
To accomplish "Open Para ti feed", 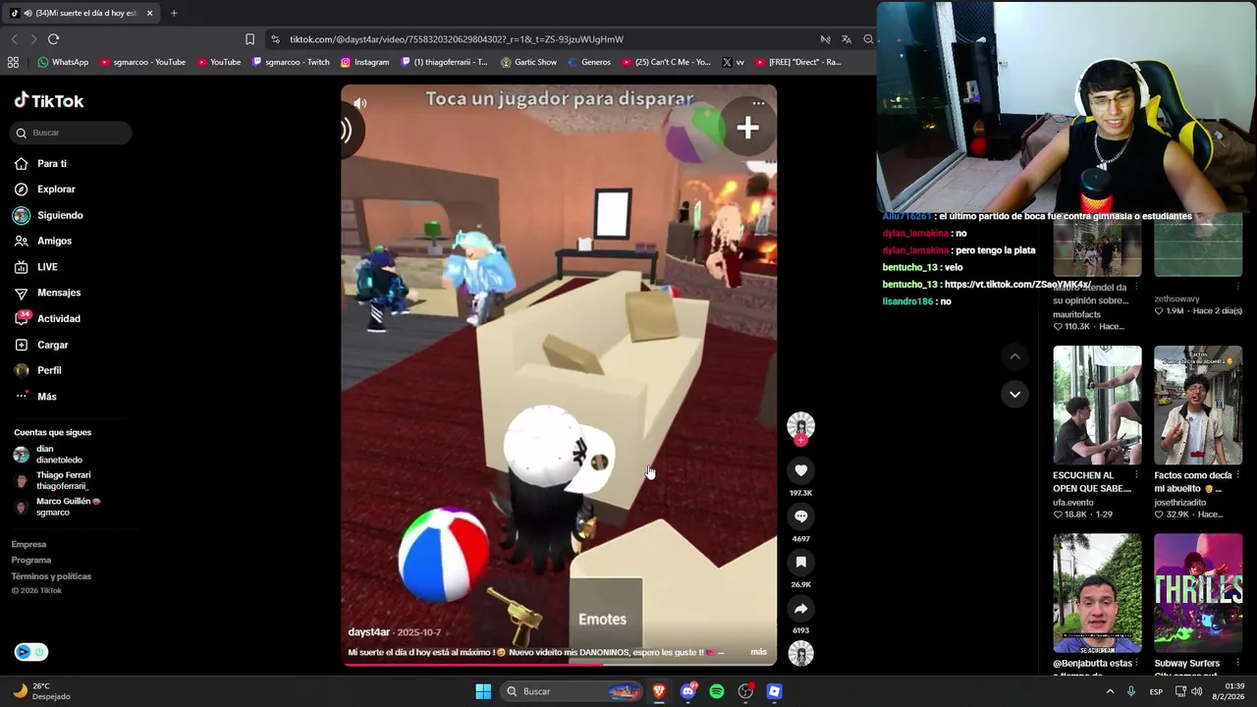I will pos(41,163).
